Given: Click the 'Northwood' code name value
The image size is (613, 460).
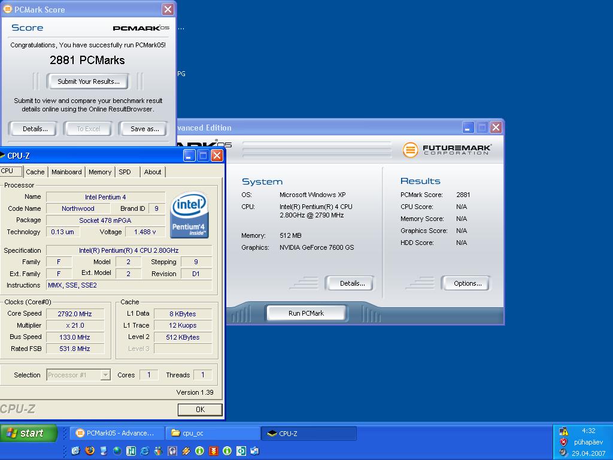Looking at the screenshot, I should (x=78, y=208).
